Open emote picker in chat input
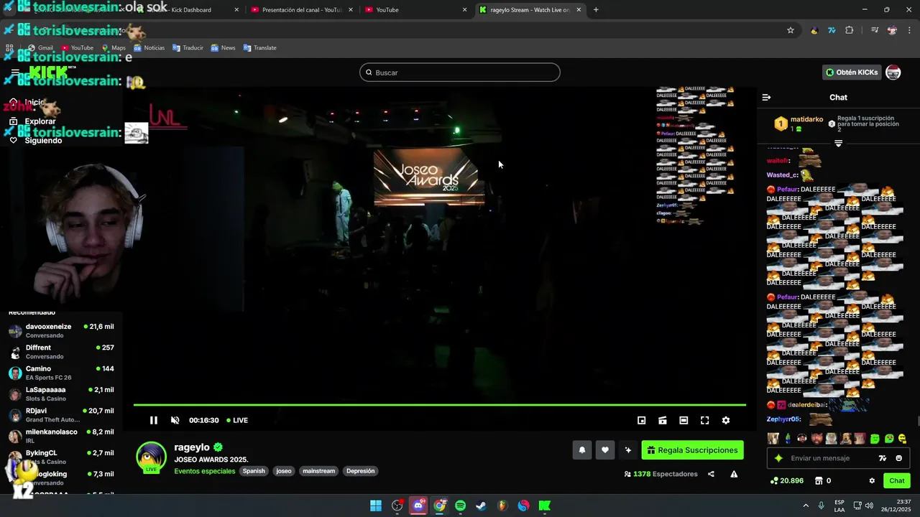Screen dimensions: 920x517 [899, 458]
